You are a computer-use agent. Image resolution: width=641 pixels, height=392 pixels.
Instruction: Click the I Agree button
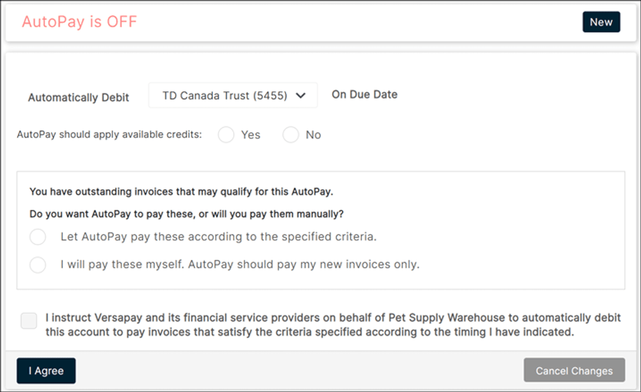point(46,371)
